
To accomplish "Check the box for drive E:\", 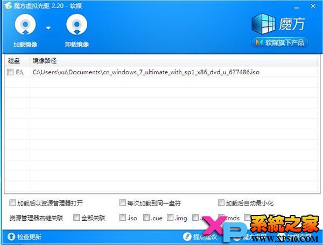I will pyautogui.click(x=10, y=72).
